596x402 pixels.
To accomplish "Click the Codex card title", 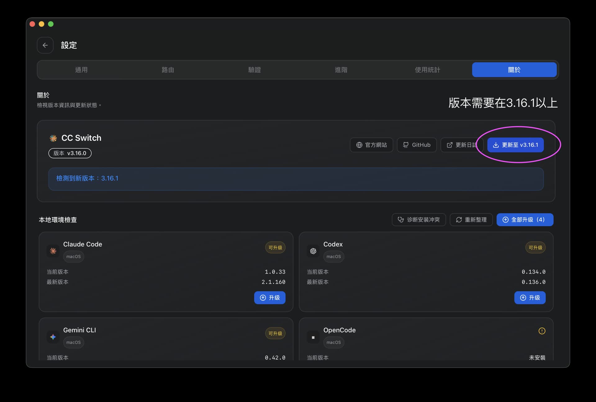I will (333, 244).
